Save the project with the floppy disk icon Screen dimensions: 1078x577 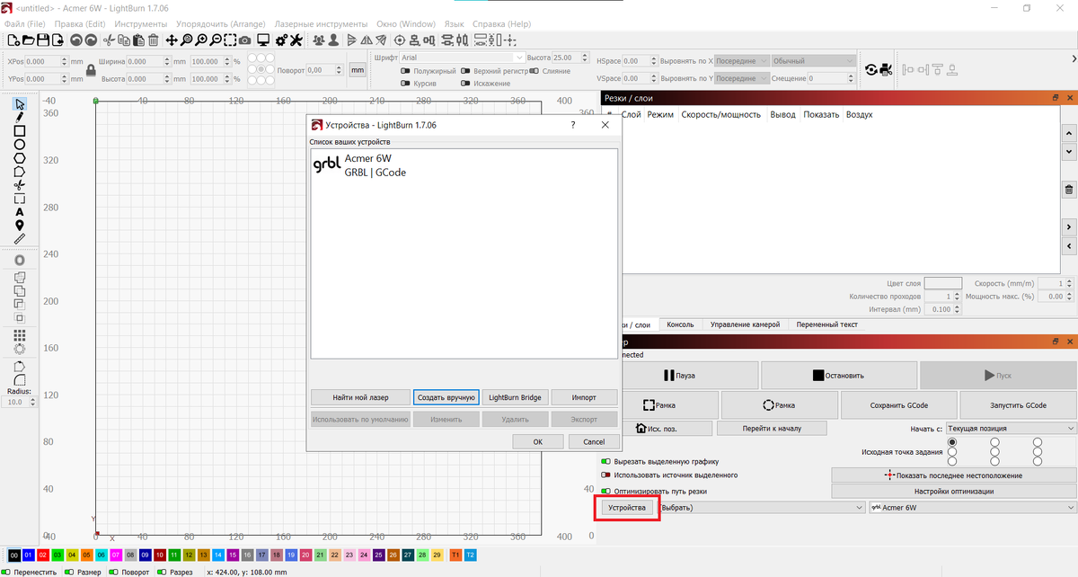click(x=44, y=40)
